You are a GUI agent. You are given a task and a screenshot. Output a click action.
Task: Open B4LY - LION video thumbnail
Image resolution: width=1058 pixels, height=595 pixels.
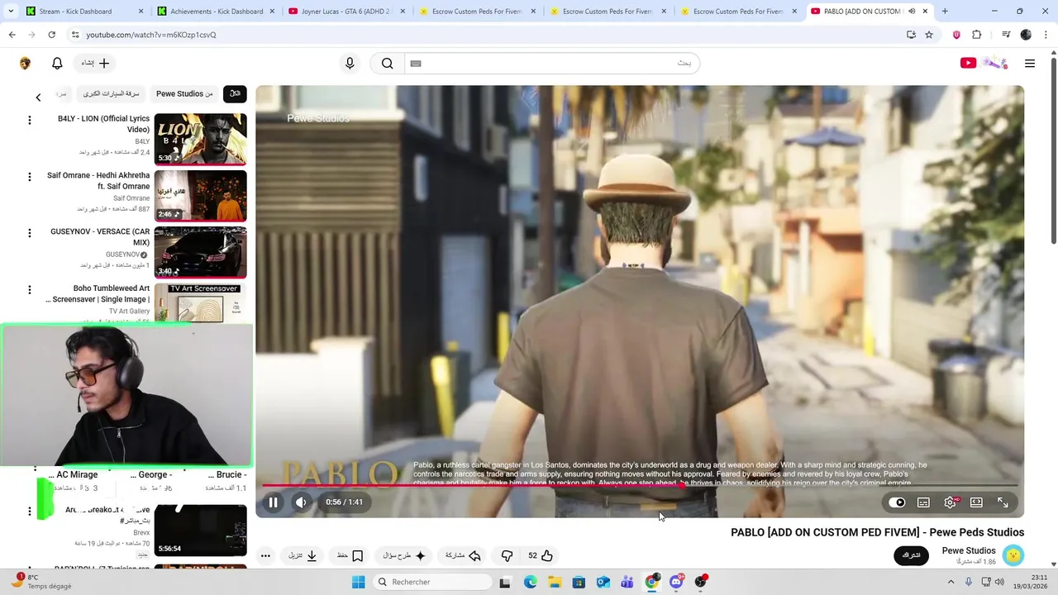pyautogui.click(x=201, y=139)
